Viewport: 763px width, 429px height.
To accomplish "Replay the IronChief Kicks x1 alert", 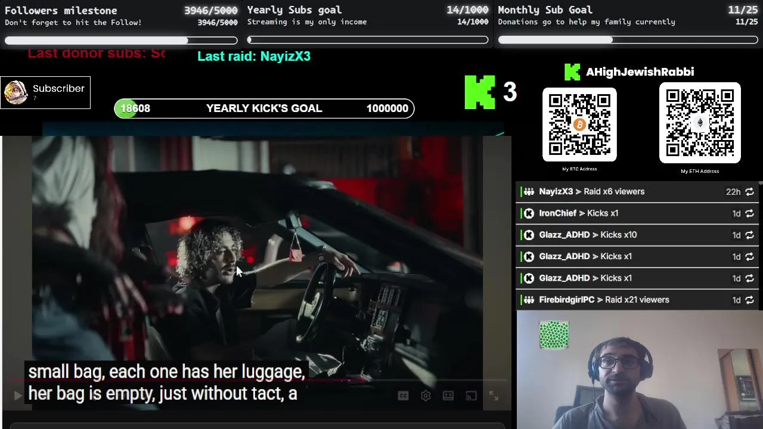I will click(x=749, y=213).
